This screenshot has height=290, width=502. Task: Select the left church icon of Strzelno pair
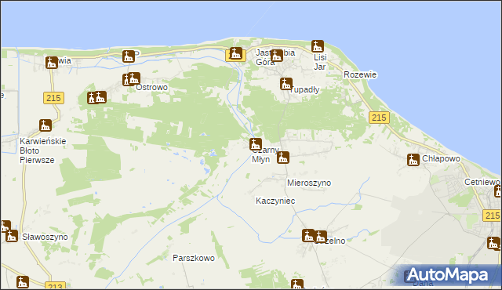coord(308,235)
